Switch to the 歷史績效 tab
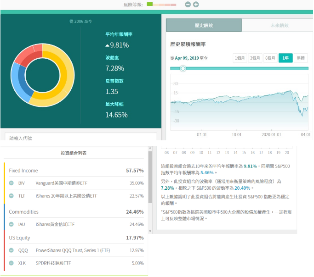The width and height of the screenshot is (314, 277). 203,26
